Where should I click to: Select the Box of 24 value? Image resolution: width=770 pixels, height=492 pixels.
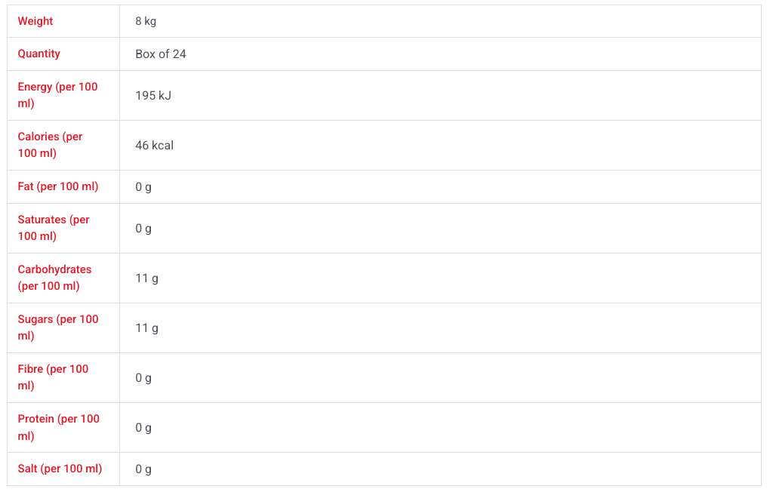coord(161,54)
